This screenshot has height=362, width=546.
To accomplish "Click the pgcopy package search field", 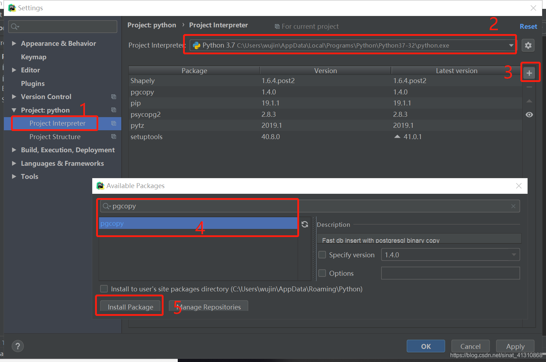I will tap(309, 206).
